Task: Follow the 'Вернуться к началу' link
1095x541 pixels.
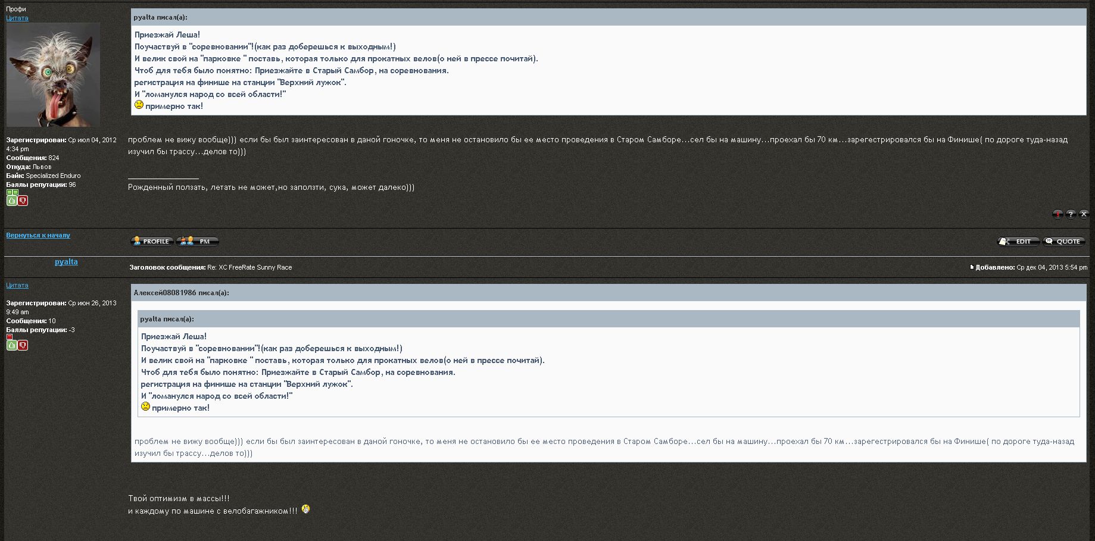Action: [x=38, y=235]
